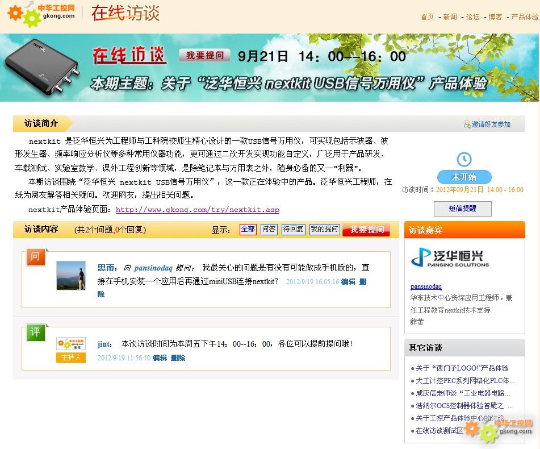Click the nextkit device image in banner

[41, 68]
